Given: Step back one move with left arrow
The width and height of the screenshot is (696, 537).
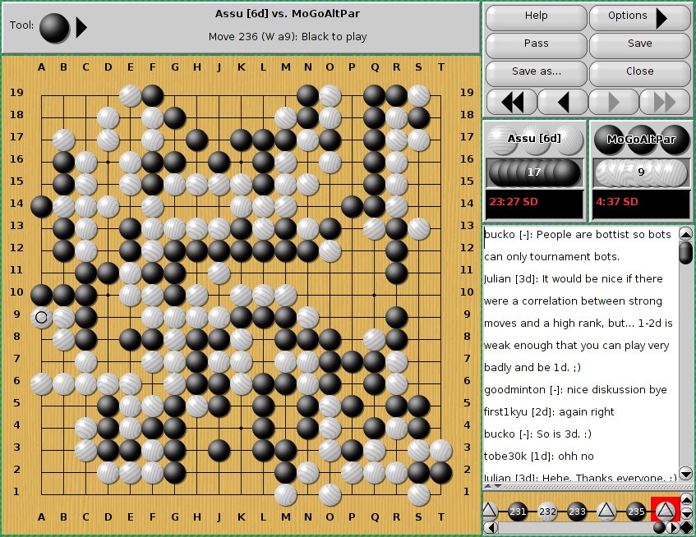Looking at the screenshot, I should (x=562, y=102).
